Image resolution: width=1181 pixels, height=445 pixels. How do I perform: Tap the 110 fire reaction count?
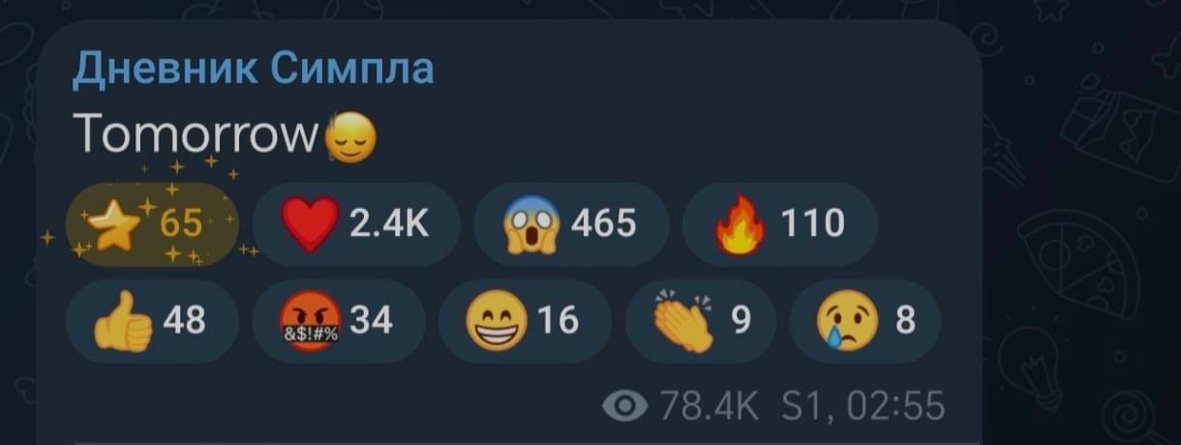pyautogui.click(x=812, y=224)
